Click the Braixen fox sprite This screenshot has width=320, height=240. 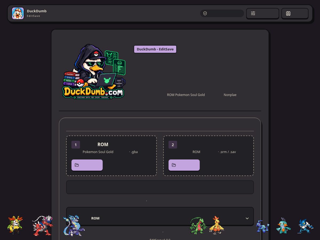[15, 225]
